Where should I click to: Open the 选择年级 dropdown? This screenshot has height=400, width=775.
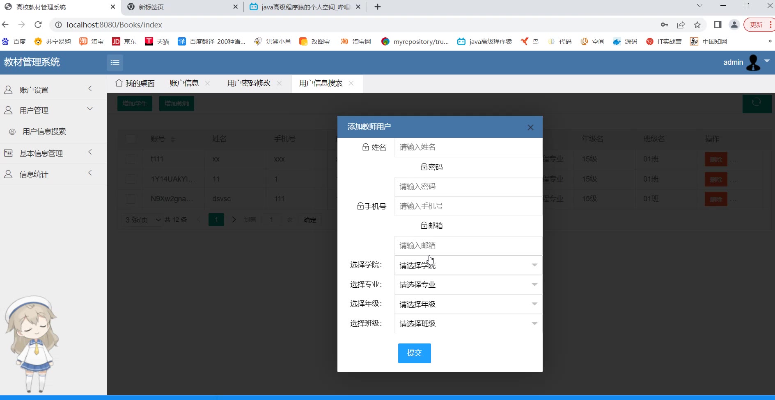468,304
